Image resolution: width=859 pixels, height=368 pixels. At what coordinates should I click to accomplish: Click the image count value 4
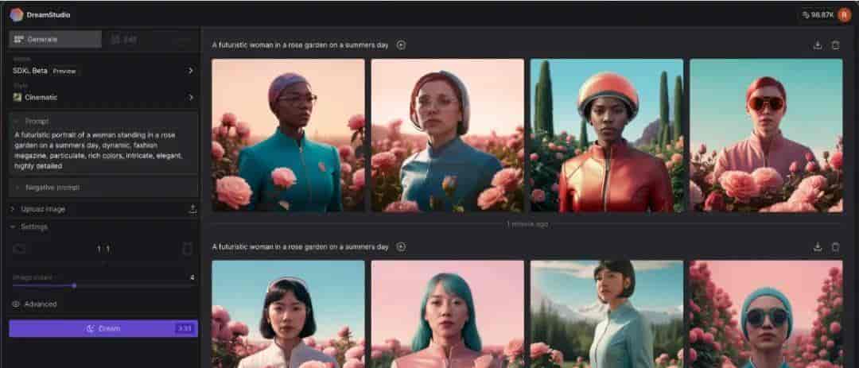[x=192, y=277]
